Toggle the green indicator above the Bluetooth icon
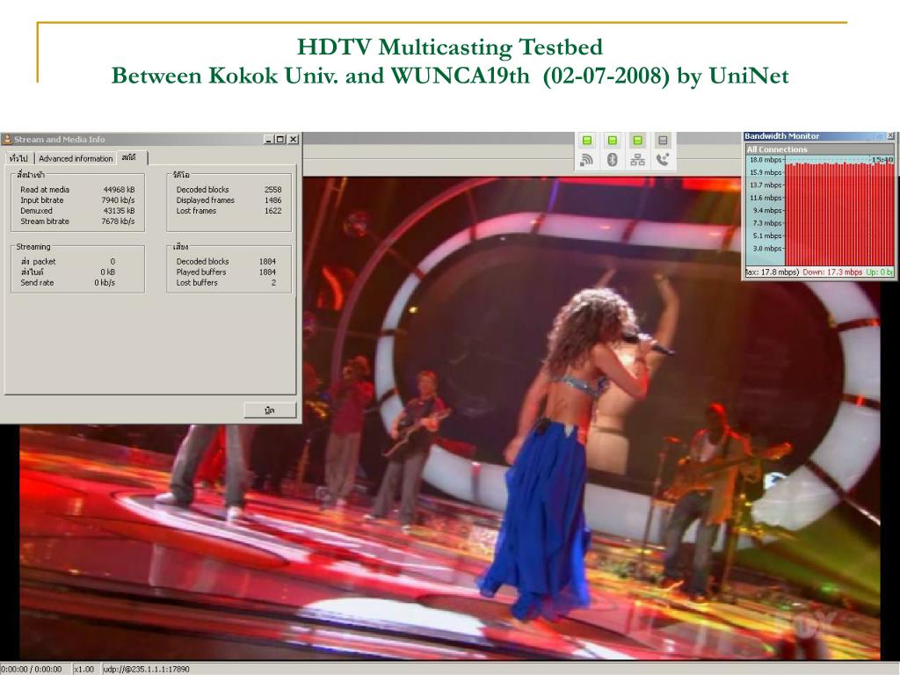The height and width of the screenshot is (675, 900). 612,140
